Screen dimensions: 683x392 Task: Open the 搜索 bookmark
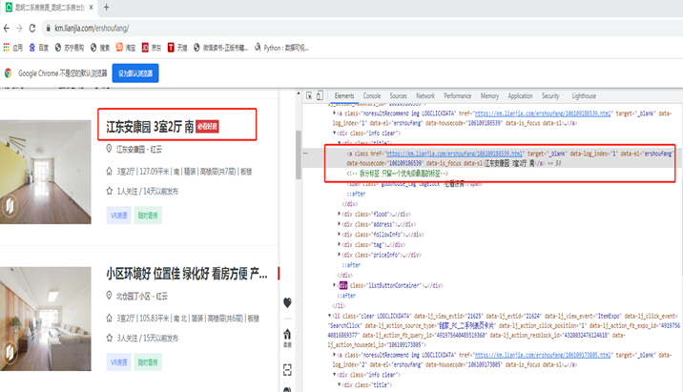(x=100, y=48)
